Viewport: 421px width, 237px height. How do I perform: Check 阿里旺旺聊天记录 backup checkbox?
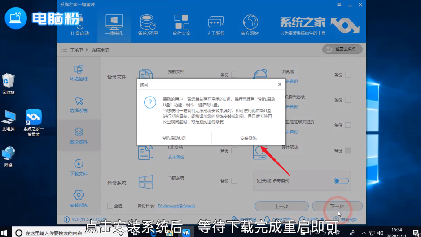[348, 125]
